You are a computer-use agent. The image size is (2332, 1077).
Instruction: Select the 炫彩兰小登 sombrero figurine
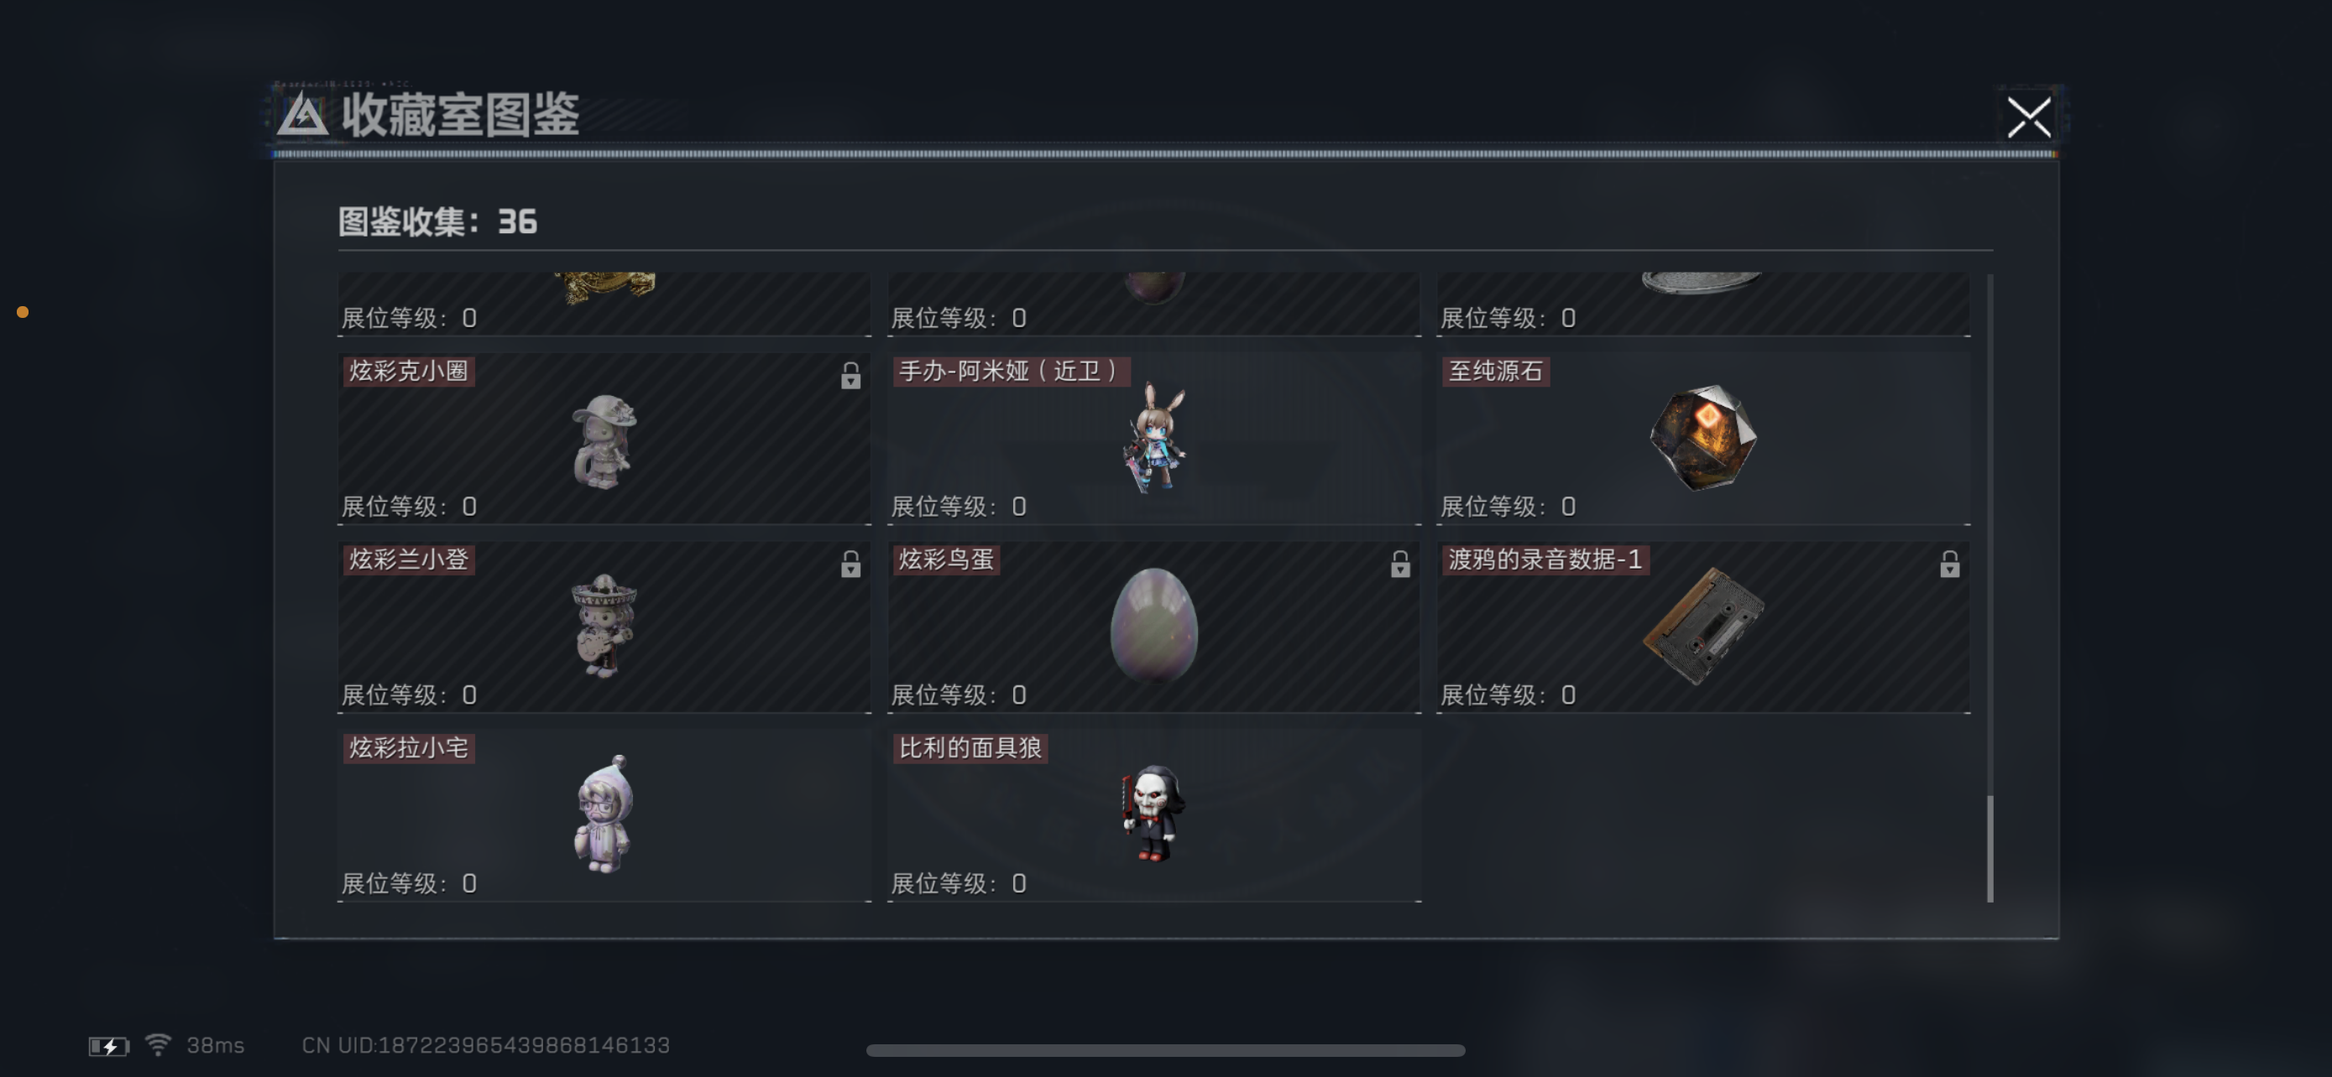pos(604,626)
